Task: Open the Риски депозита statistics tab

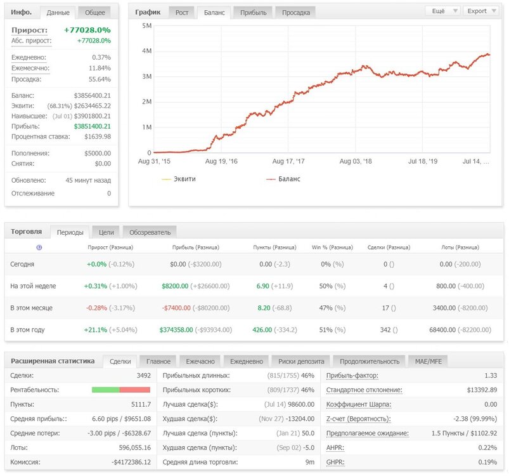Action: 301,361
